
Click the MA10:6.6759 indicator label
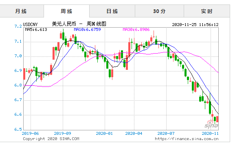click(x=87, y=29)
